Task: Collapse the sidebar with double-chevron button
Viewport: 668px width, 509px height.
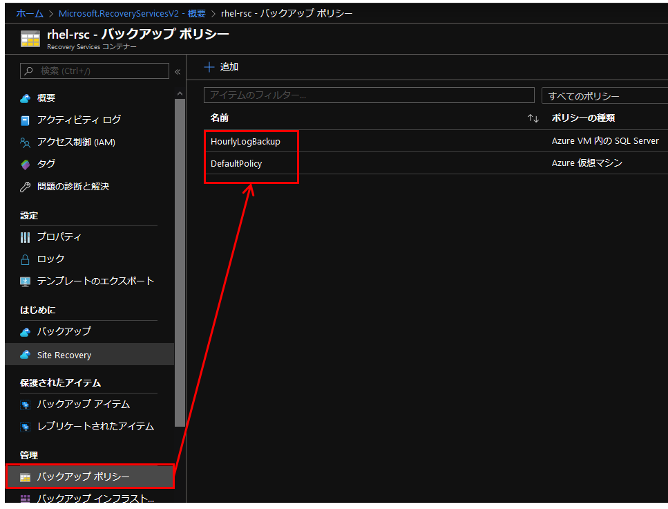Action: (178, 72)
